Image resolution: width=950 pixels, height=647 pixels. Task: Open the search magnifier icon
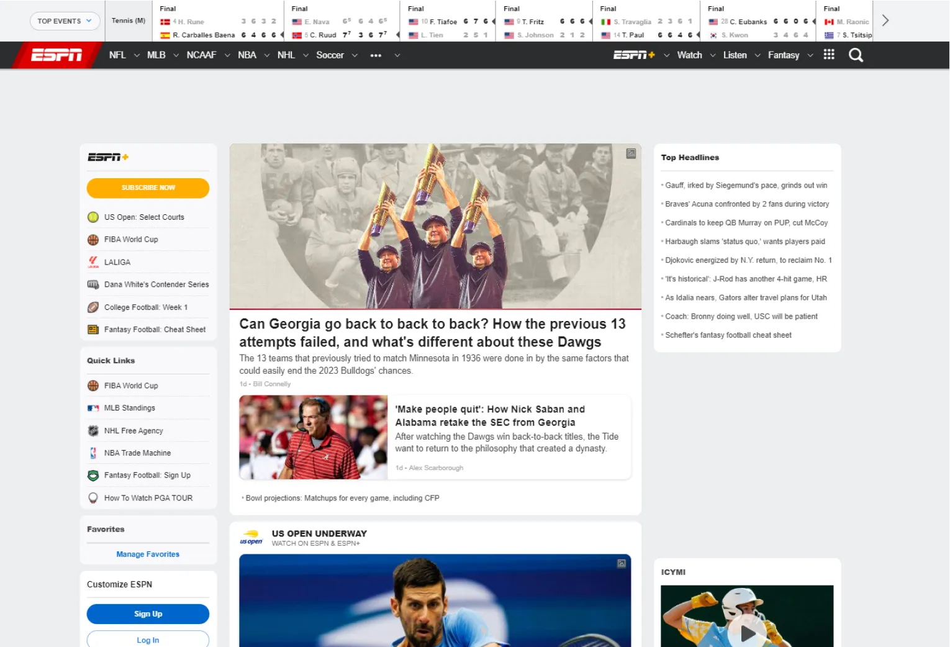coord(856,55)
